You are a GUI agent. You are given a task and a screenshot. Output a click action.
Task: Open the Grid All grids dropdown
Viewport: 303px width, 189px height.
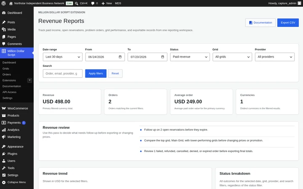232,57
